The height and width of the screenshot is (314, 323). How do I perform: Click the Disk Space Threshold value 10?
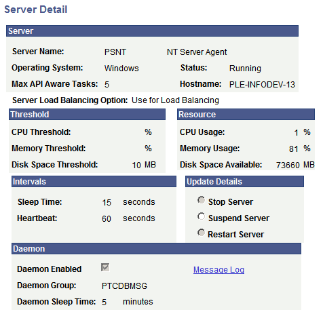[136, 165]
